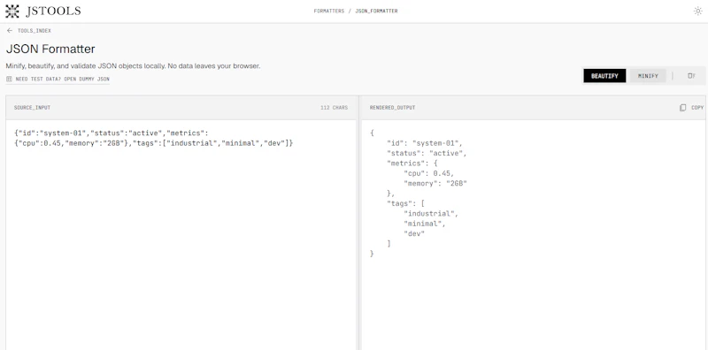Select the JSON_FORMATTER breadcrumb
This screenshot has width=708, height=350.
pos(376,11)
